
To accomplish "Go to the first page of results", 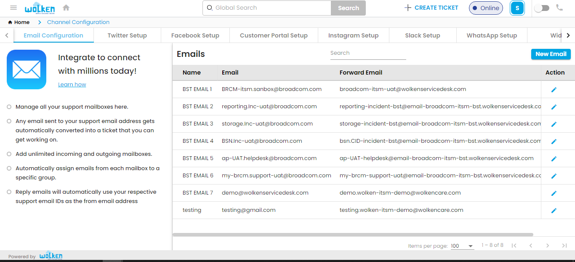I will [x=514, y=246].
